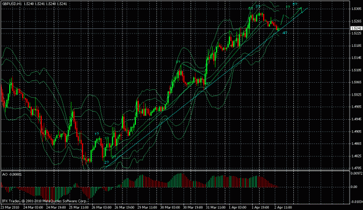Select the "2?" wave label at chart bottom
The height and width of the screenshot is (210, 363).
(x=106, y=163)
